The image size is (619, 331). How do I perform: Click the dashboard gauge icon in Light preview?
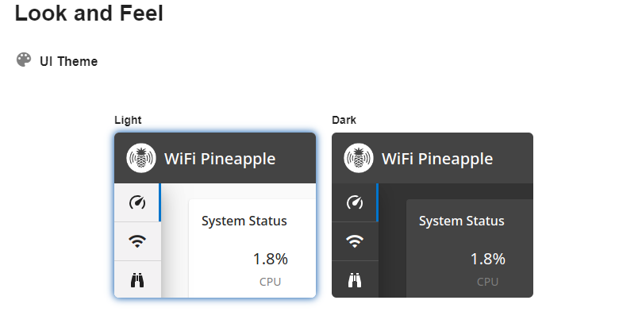pos(137,202)
